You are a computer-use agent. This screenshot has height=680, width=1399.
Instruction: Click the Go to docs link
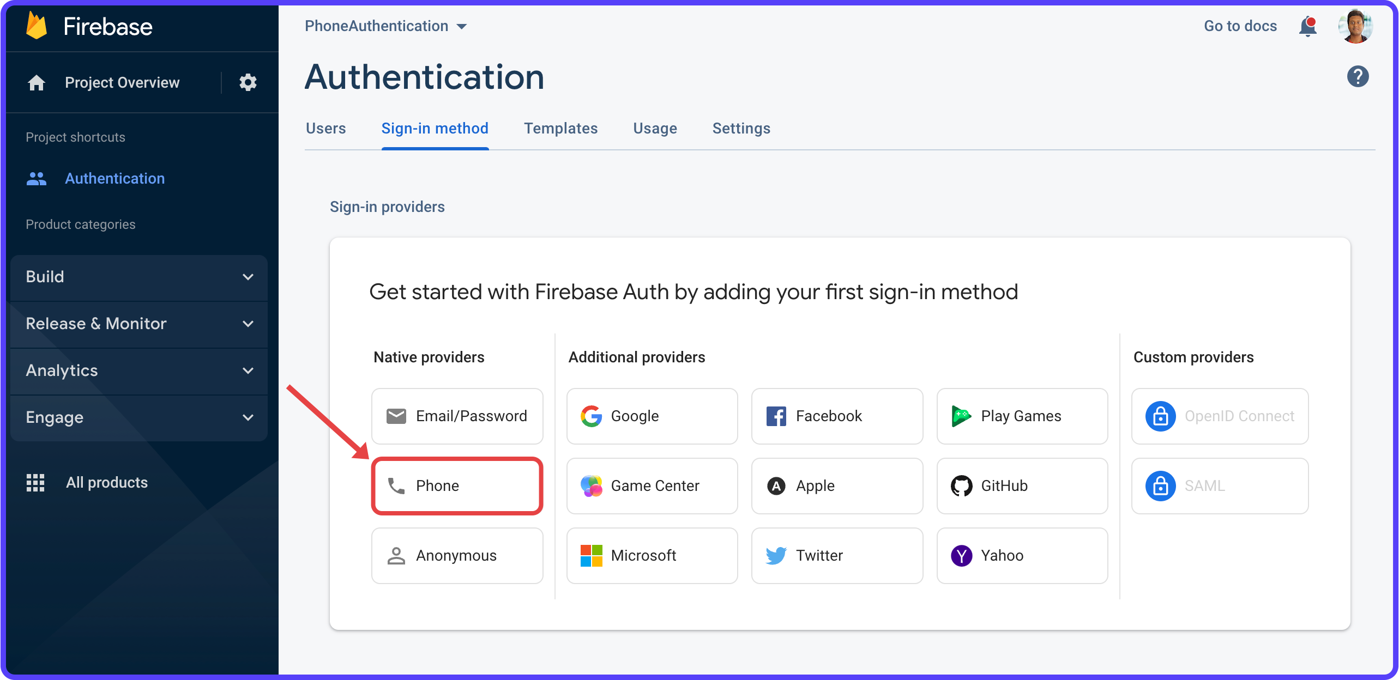click(1240, 26)
